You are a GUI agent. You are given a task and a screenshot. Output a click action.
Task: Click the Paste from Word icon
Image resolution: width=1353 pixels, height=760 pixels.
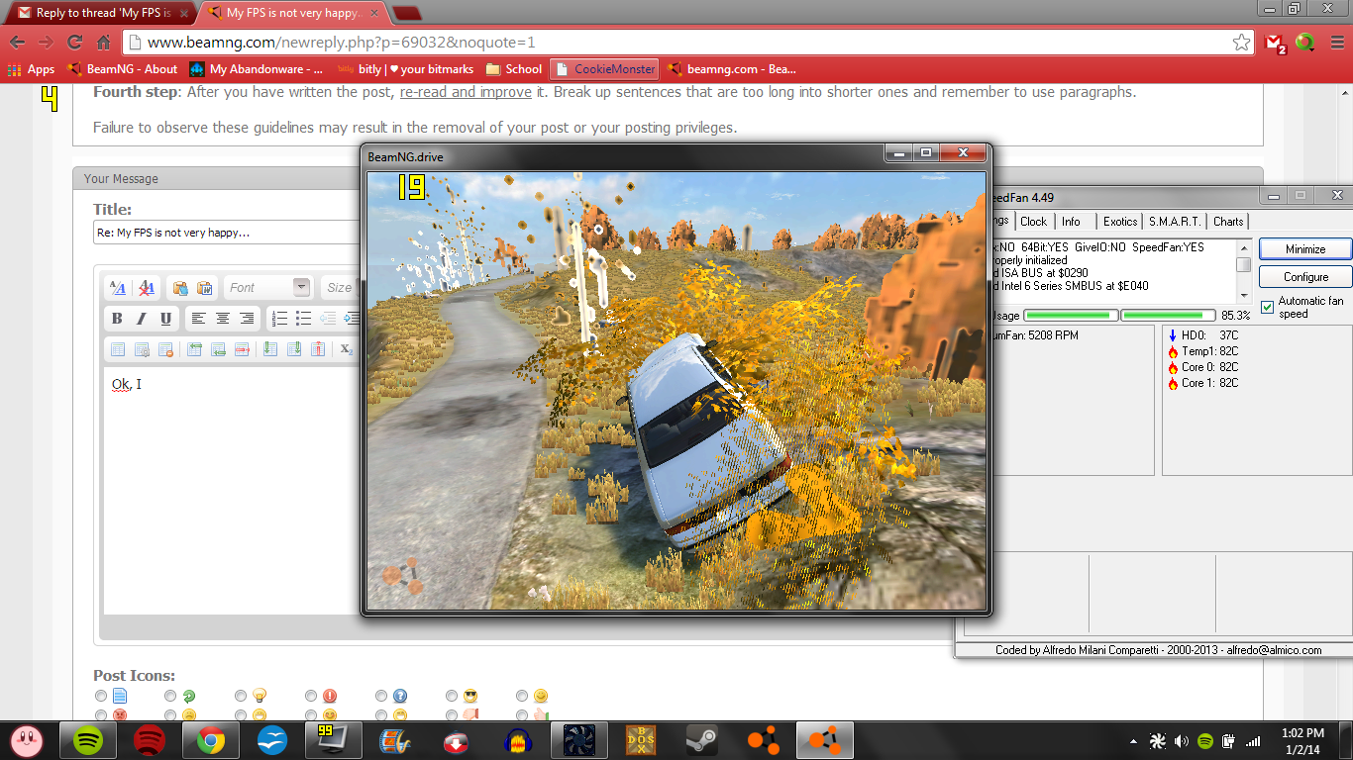click(205, 288)
